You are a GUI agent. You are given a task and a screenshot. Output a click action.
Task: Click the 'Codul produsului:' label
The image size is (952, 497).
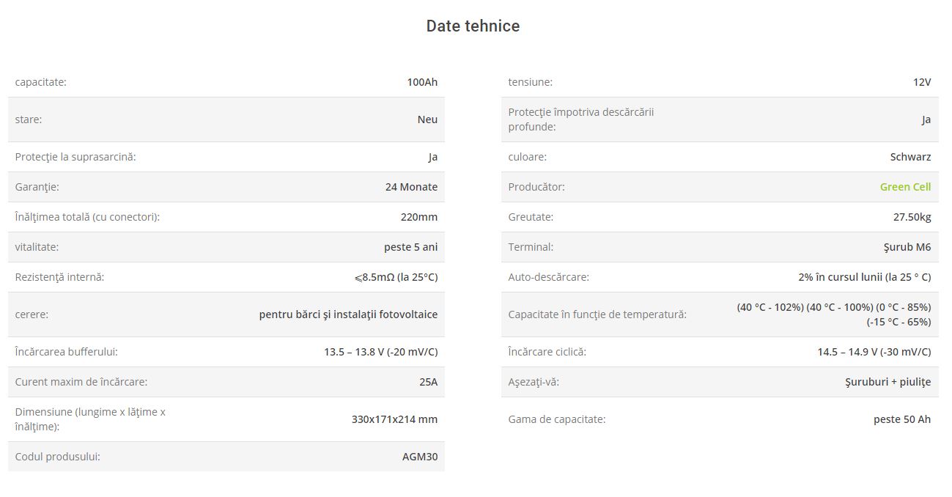click(57, 457)
